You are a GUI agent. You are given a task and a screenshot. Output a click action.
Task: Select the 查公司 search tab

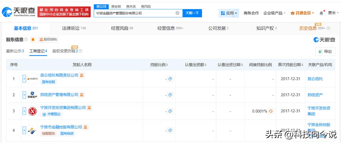coord(101,6)
